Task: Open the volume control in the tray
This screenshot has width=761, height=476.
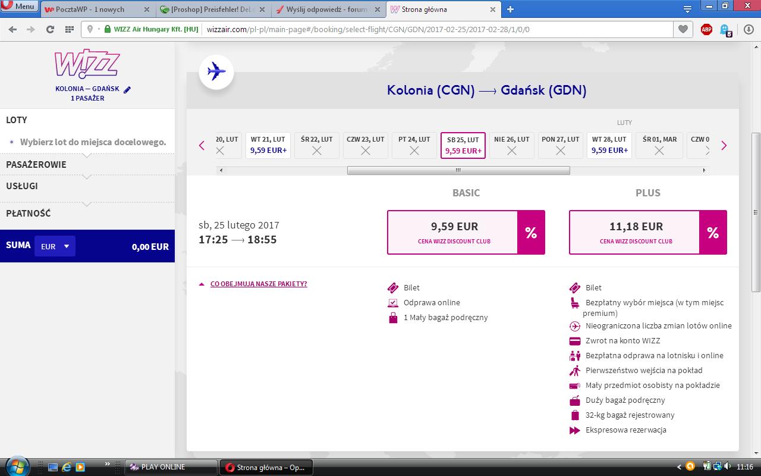Action: click(728, 466)
